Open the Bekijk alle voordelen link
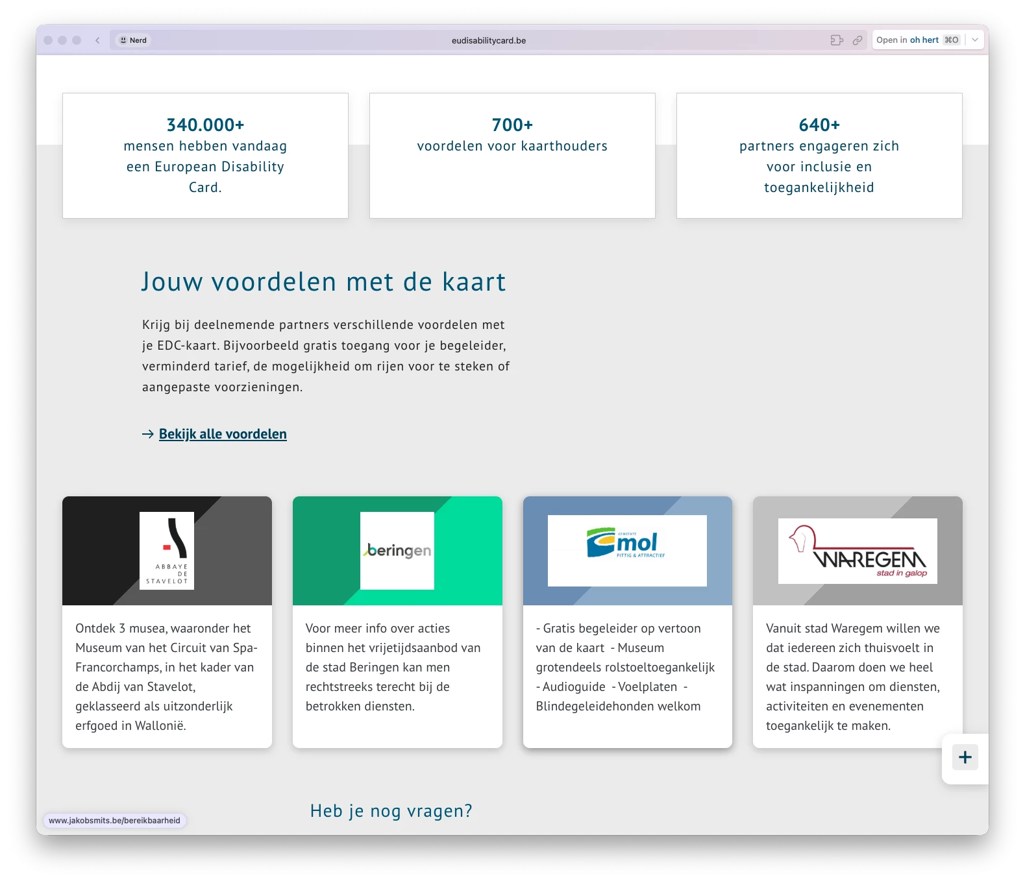The height and width of the screenshot is (883, 1025). [x=223, y=434]
